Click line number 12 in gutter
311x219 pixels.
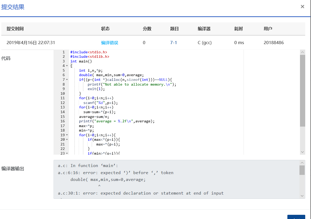tap(62, 103)
